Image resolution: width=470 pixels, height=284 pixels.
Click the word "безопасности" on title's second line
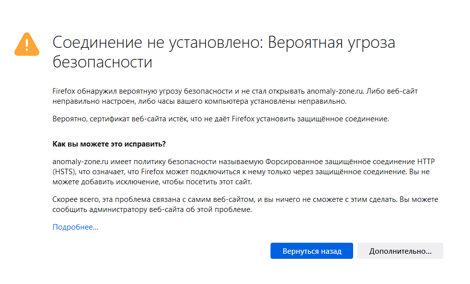point(102,62)
